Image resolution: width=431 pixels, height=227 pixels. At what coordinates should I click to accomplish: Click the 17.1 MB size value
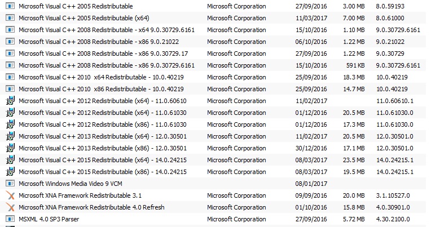[x=354, y=148]
